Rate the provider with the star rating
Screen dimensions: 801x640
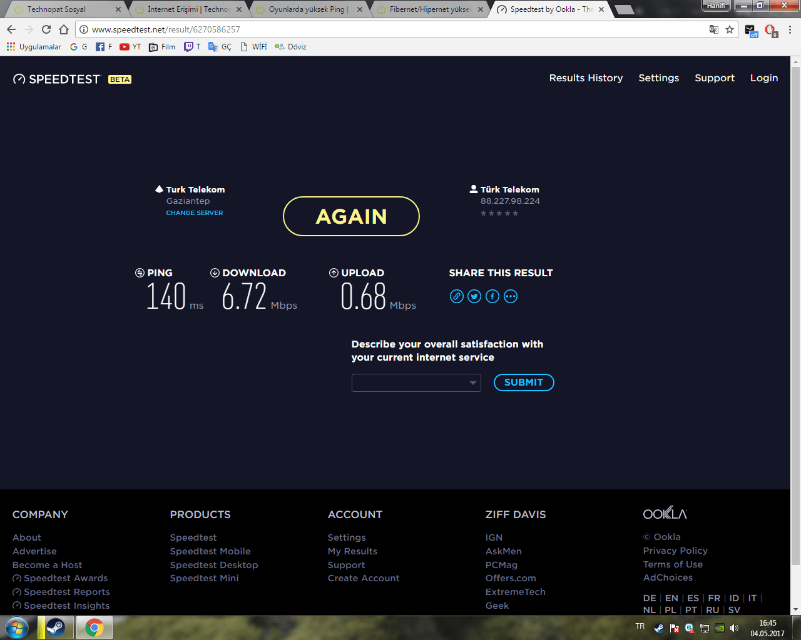(499, 213)
